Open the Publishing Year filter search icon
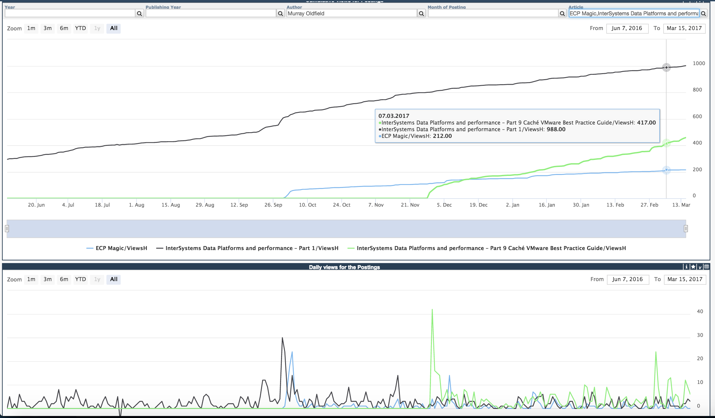 point(280,13)
